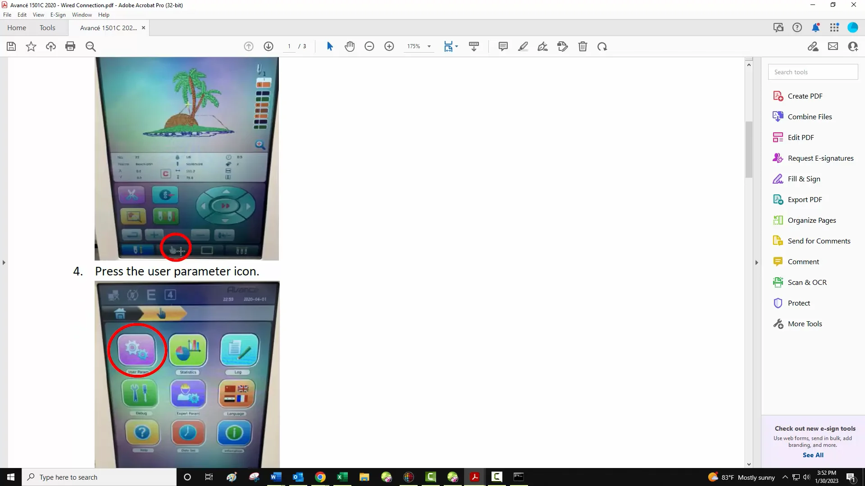Select the Highlight text tool
This screenshot has width=865, height=486.
point(523,46)
